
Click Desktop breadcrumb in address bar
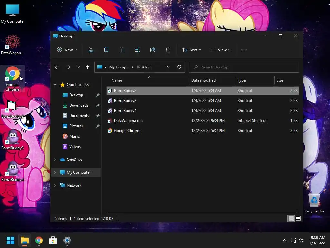click(x=143, y=67)
